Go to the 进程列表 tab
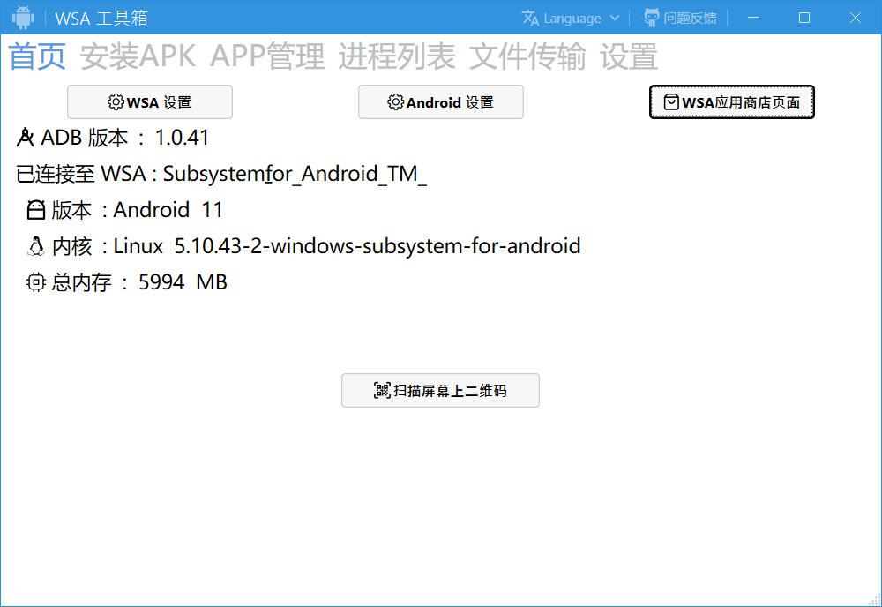882x607 pixels. point(397,56)
